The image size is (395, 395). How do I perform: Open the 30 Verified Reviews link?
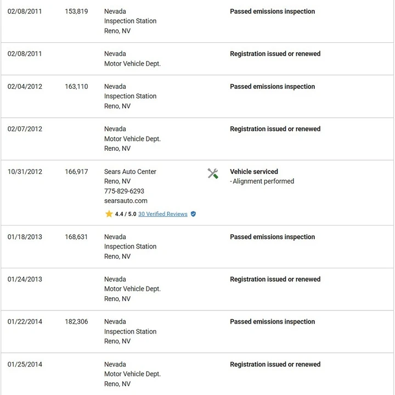pos(163,214)
